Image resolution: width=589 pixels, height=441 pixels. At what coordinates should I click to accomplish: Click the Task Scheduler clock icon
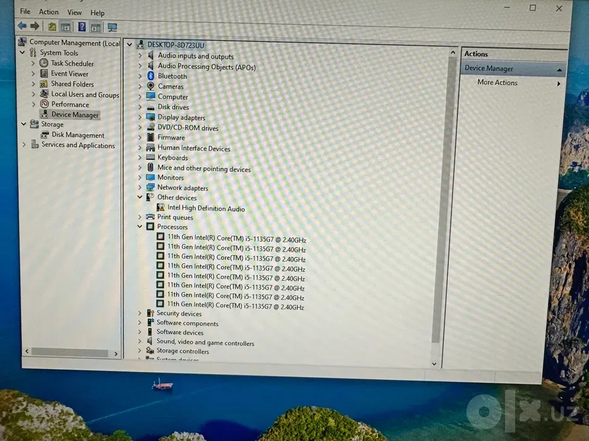click(x=44, y=62)
